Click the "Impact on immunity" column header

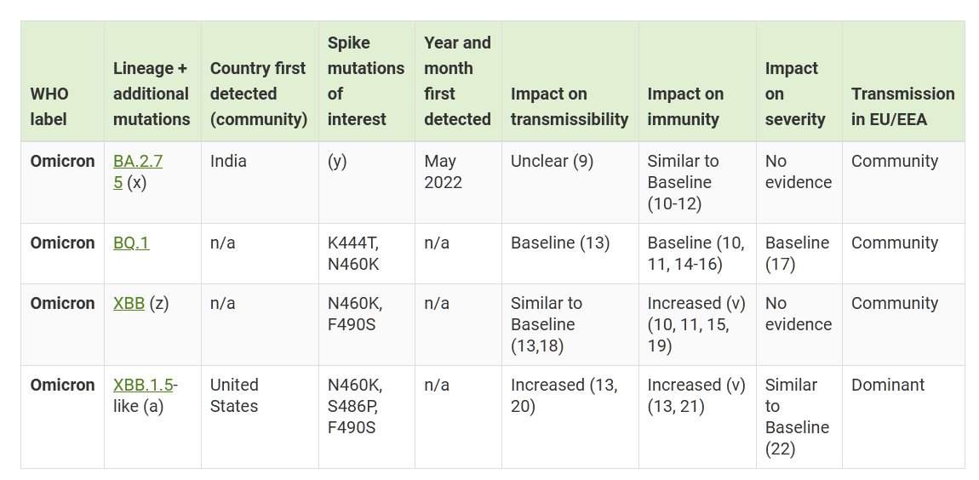pyautogui.click(x=685, y=106)
